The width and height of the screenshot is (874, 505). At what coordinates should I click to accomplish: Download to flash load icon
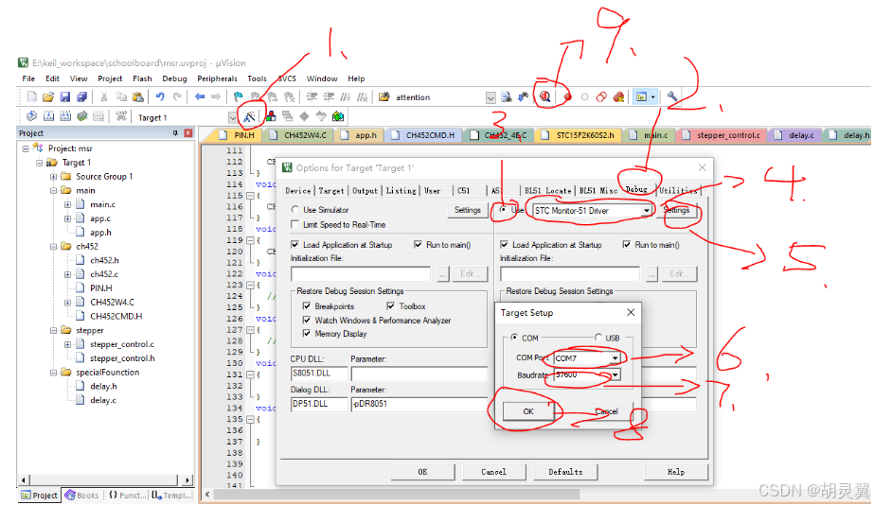point(121,115)
